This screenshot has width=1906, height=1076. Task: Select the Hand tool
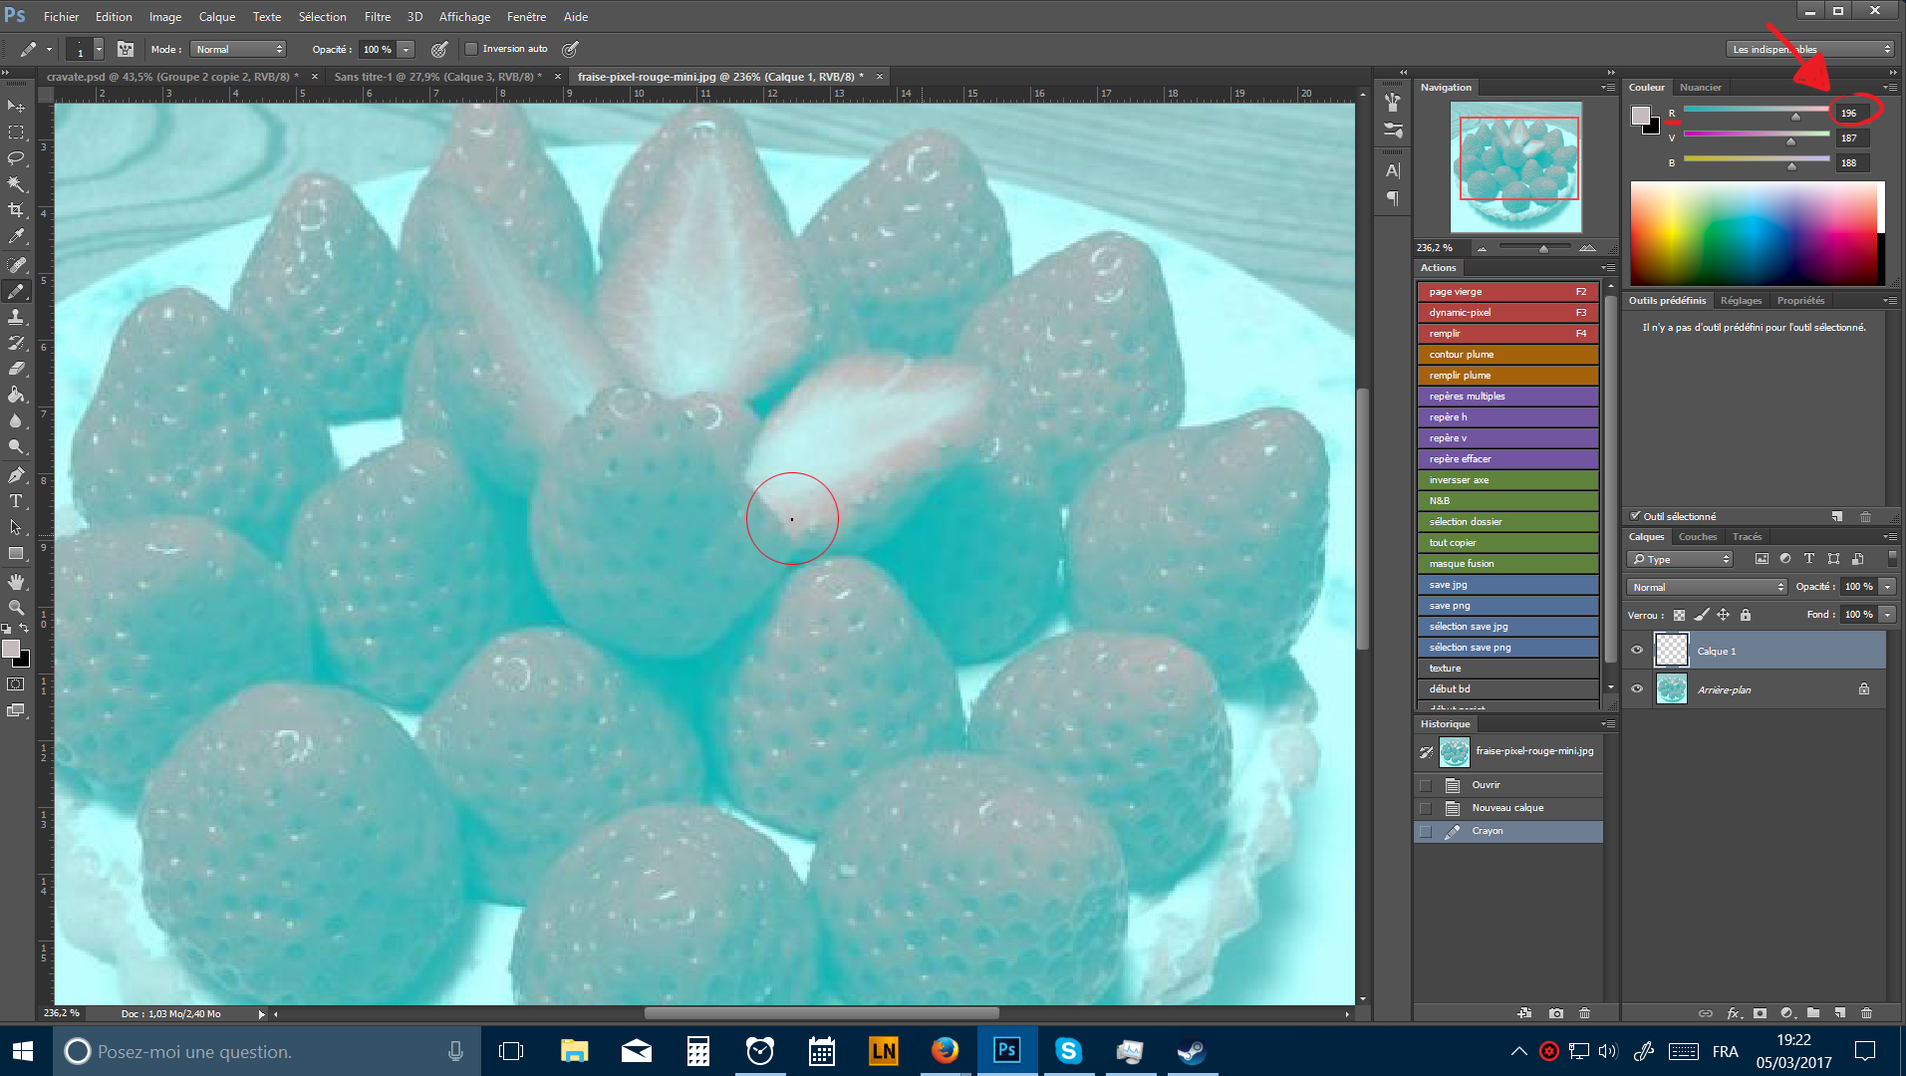click(x=16, y=581)
